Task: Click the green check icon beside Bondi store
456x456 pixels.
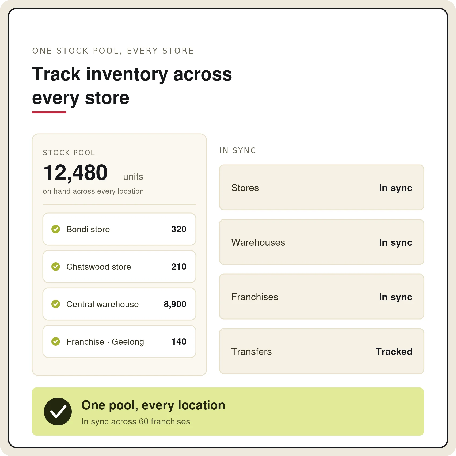Action: [56, 229]
